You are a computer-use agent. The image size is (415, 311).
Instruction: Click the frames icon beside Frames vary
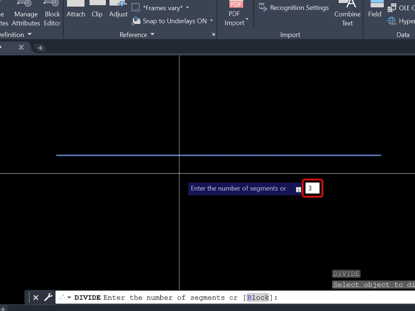136,8
